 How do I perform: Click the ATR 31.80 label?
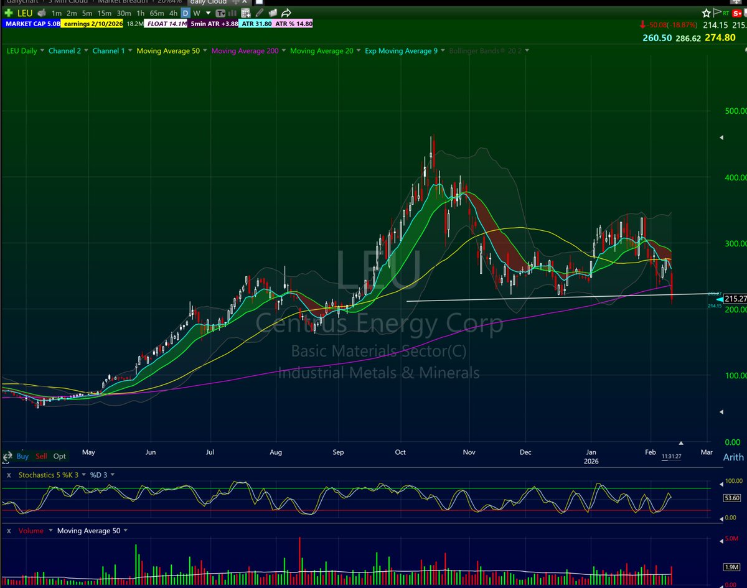pos(255,24)
